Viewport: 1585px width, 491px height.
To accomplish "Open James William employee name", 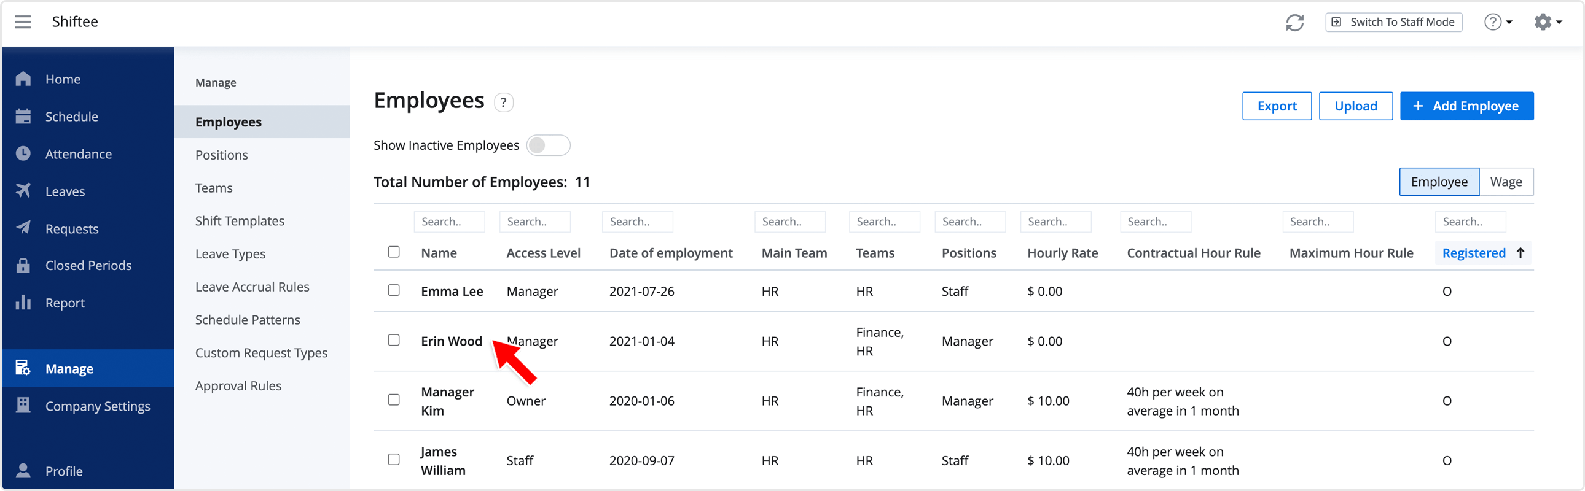I will (443, 461).
